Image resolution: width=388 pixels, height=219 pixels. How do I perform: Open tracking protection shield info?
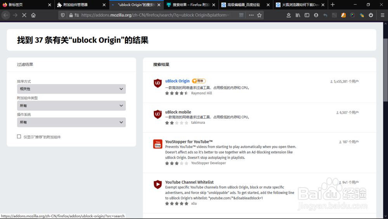pos(63,15)
